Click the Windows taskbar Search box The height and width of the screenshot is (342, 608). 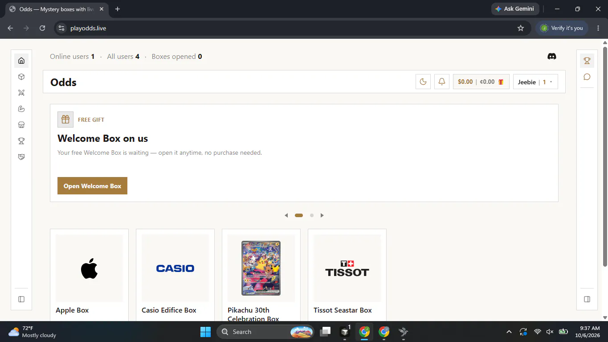265,332
